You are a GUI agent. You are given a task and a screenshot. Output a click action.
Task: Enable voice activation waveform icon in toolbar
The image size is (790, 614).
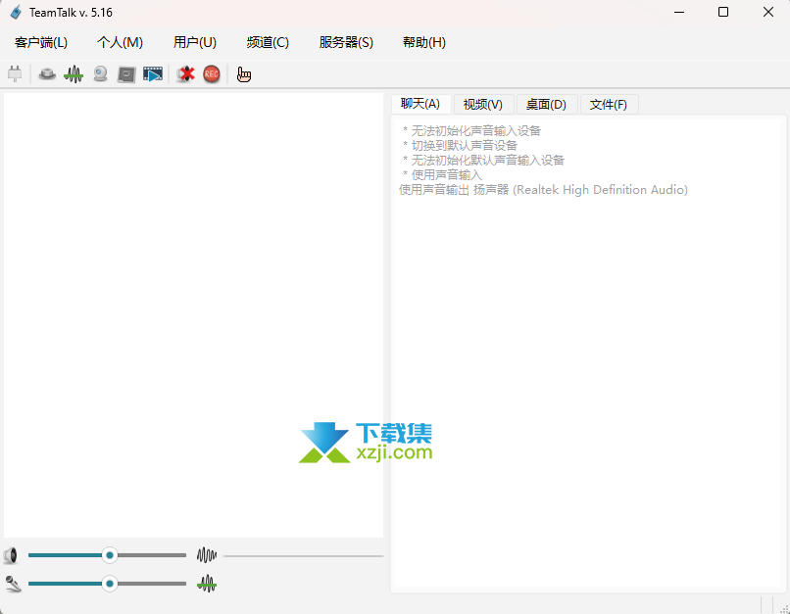(x=74, y=74)
